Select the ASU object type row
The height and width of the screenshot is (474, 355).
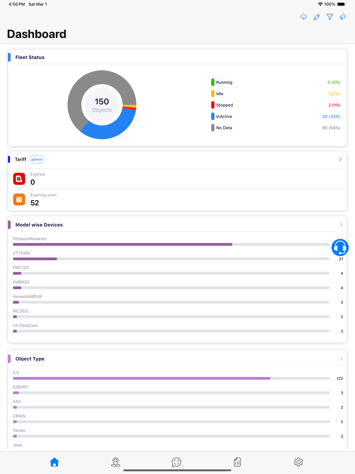click(x=177, y=405)
